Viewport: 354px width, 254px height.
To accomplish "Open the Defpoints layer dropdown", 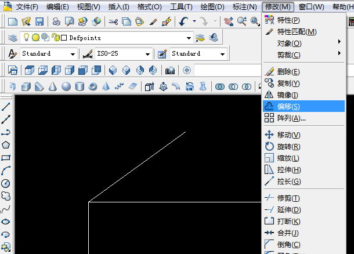I will point(189,38).
